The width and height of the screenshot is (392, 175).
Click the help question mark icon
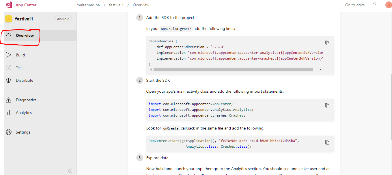coord(375,5)
